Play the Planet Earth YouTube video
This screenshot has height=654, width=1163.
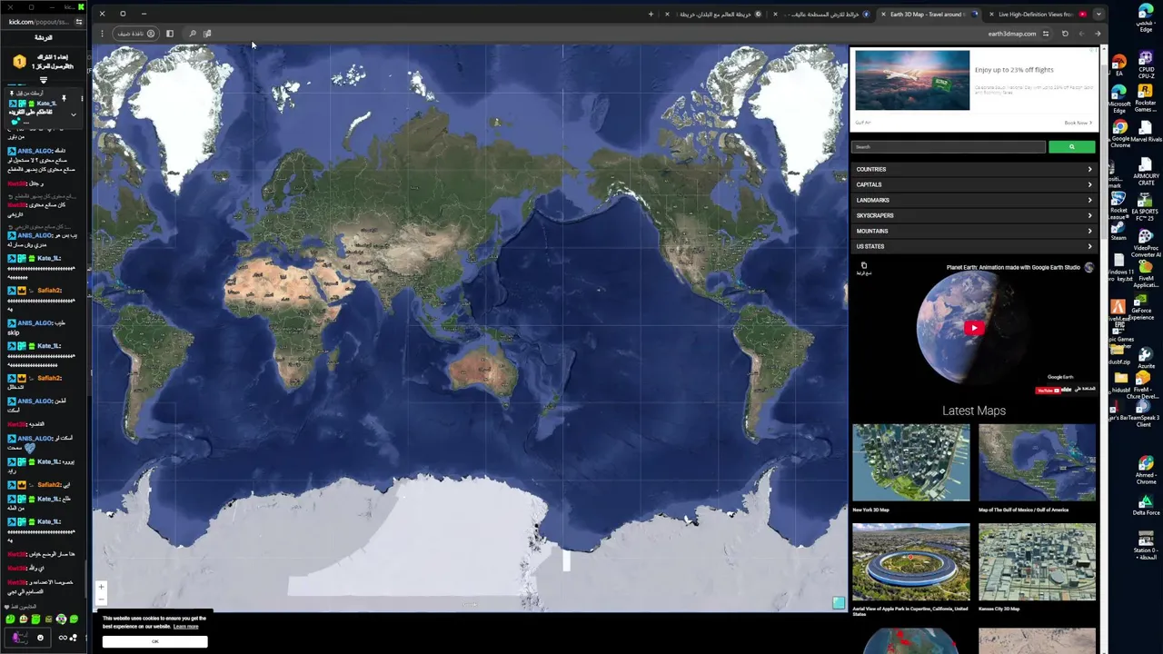974,328
